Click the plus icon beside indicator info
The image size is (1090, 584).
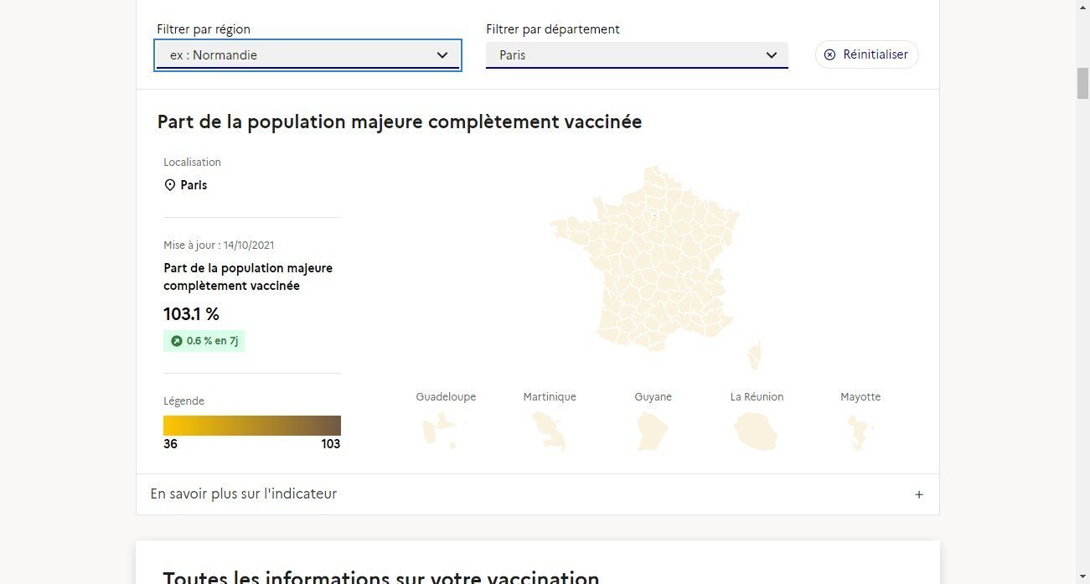(x=919, y=494)
